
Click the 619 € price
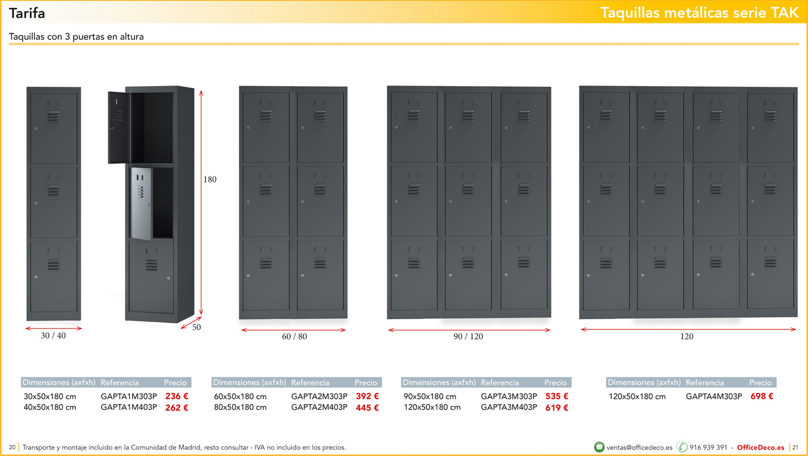[557, 408]
